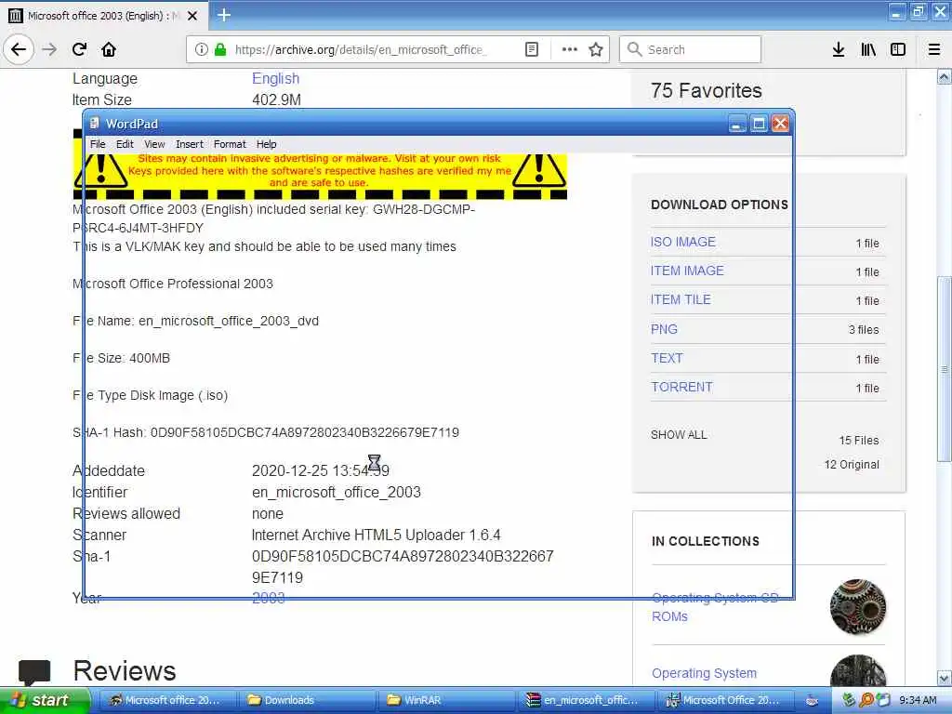Click the page scrollbar down arrow
The image size is (952, 714).
pos(944,678)
